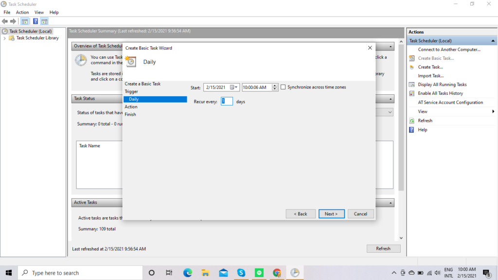Click the Create Basic Task icon in Actions
This screenshot has width=498, height=280.
pyautogui.click(x=412, y=58)
